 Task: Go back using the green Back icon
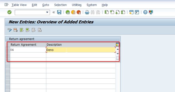pyautogui.click(x=68, y=12)
